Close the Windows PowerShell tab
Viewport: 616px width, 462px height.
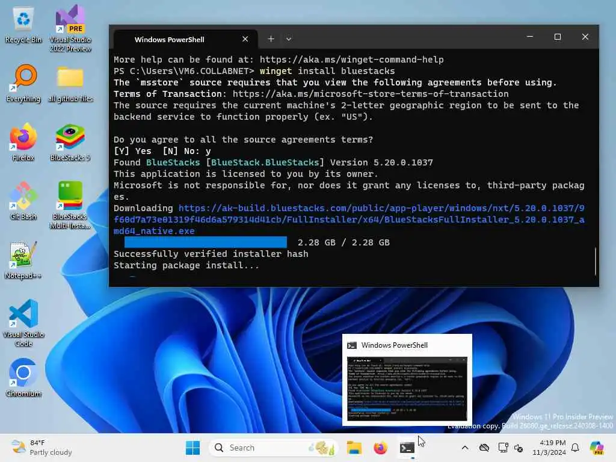245,39
